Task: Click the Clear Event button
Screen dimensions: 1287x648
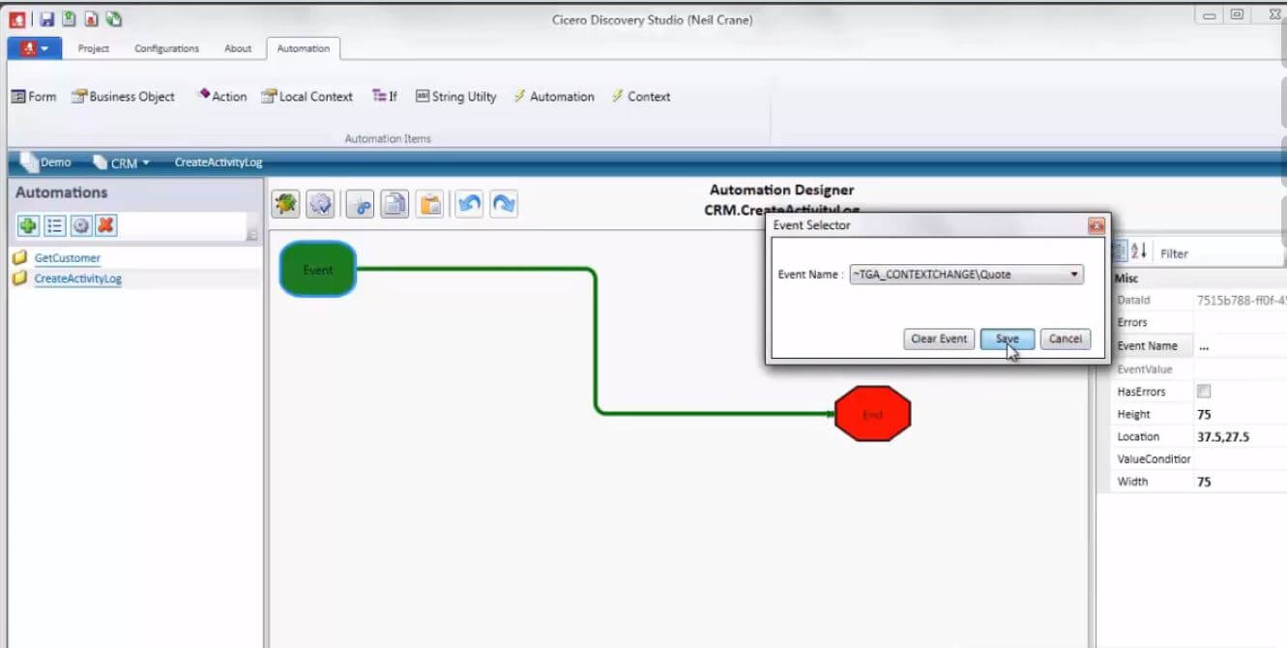Action: pyautogui.click(x=939, y=339)
